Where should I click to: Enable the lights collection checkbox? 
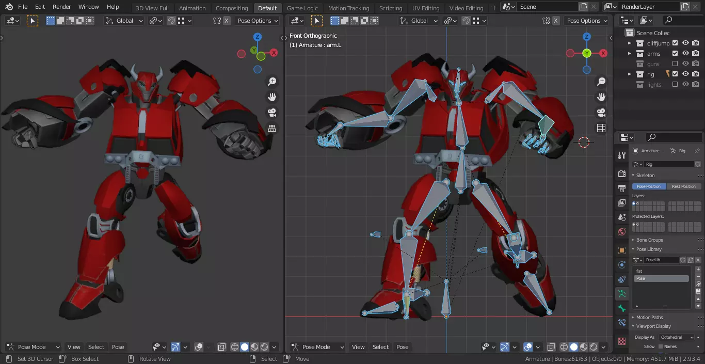675,85
